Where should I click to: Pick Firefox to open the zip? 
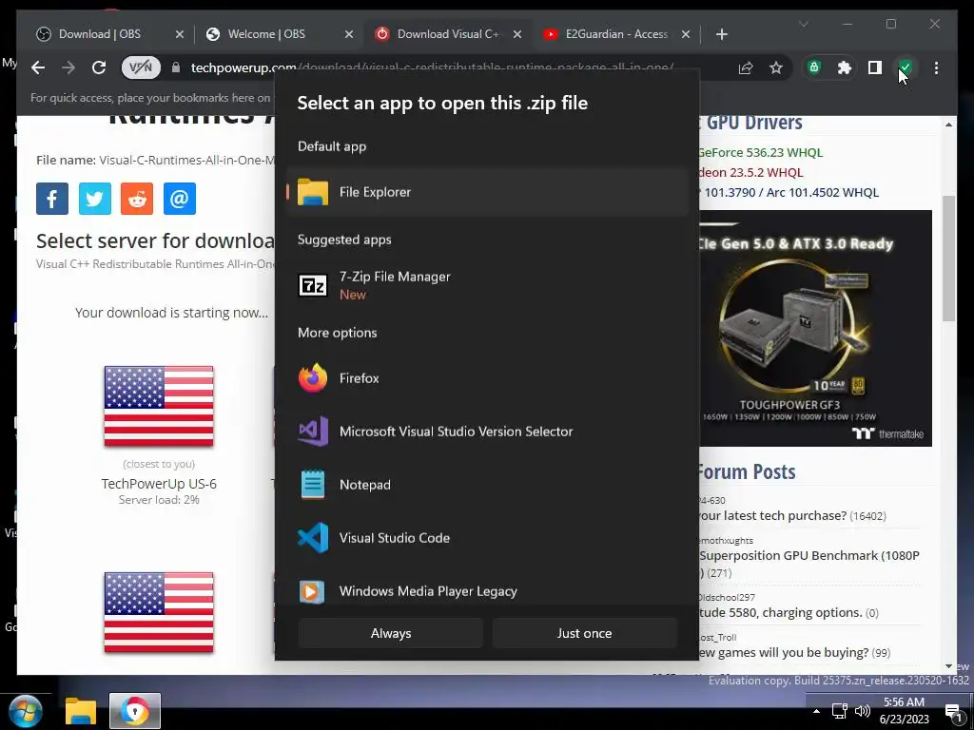coord(487,378)
